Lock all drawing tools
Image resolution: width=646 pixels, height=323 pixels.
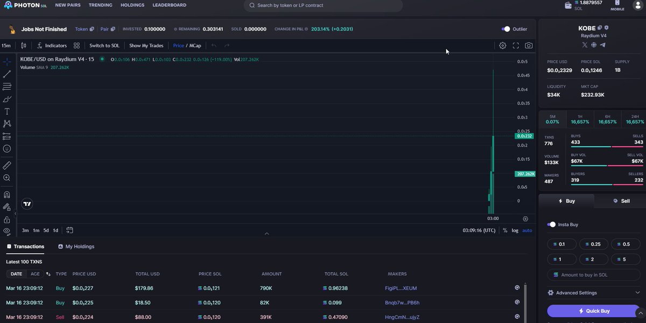[x=7, y=219]
